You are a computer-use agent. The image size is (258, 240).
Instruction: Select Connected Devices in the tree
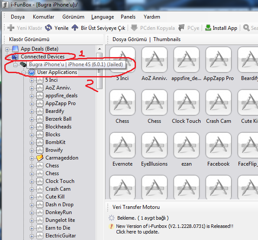coord(42,57)
